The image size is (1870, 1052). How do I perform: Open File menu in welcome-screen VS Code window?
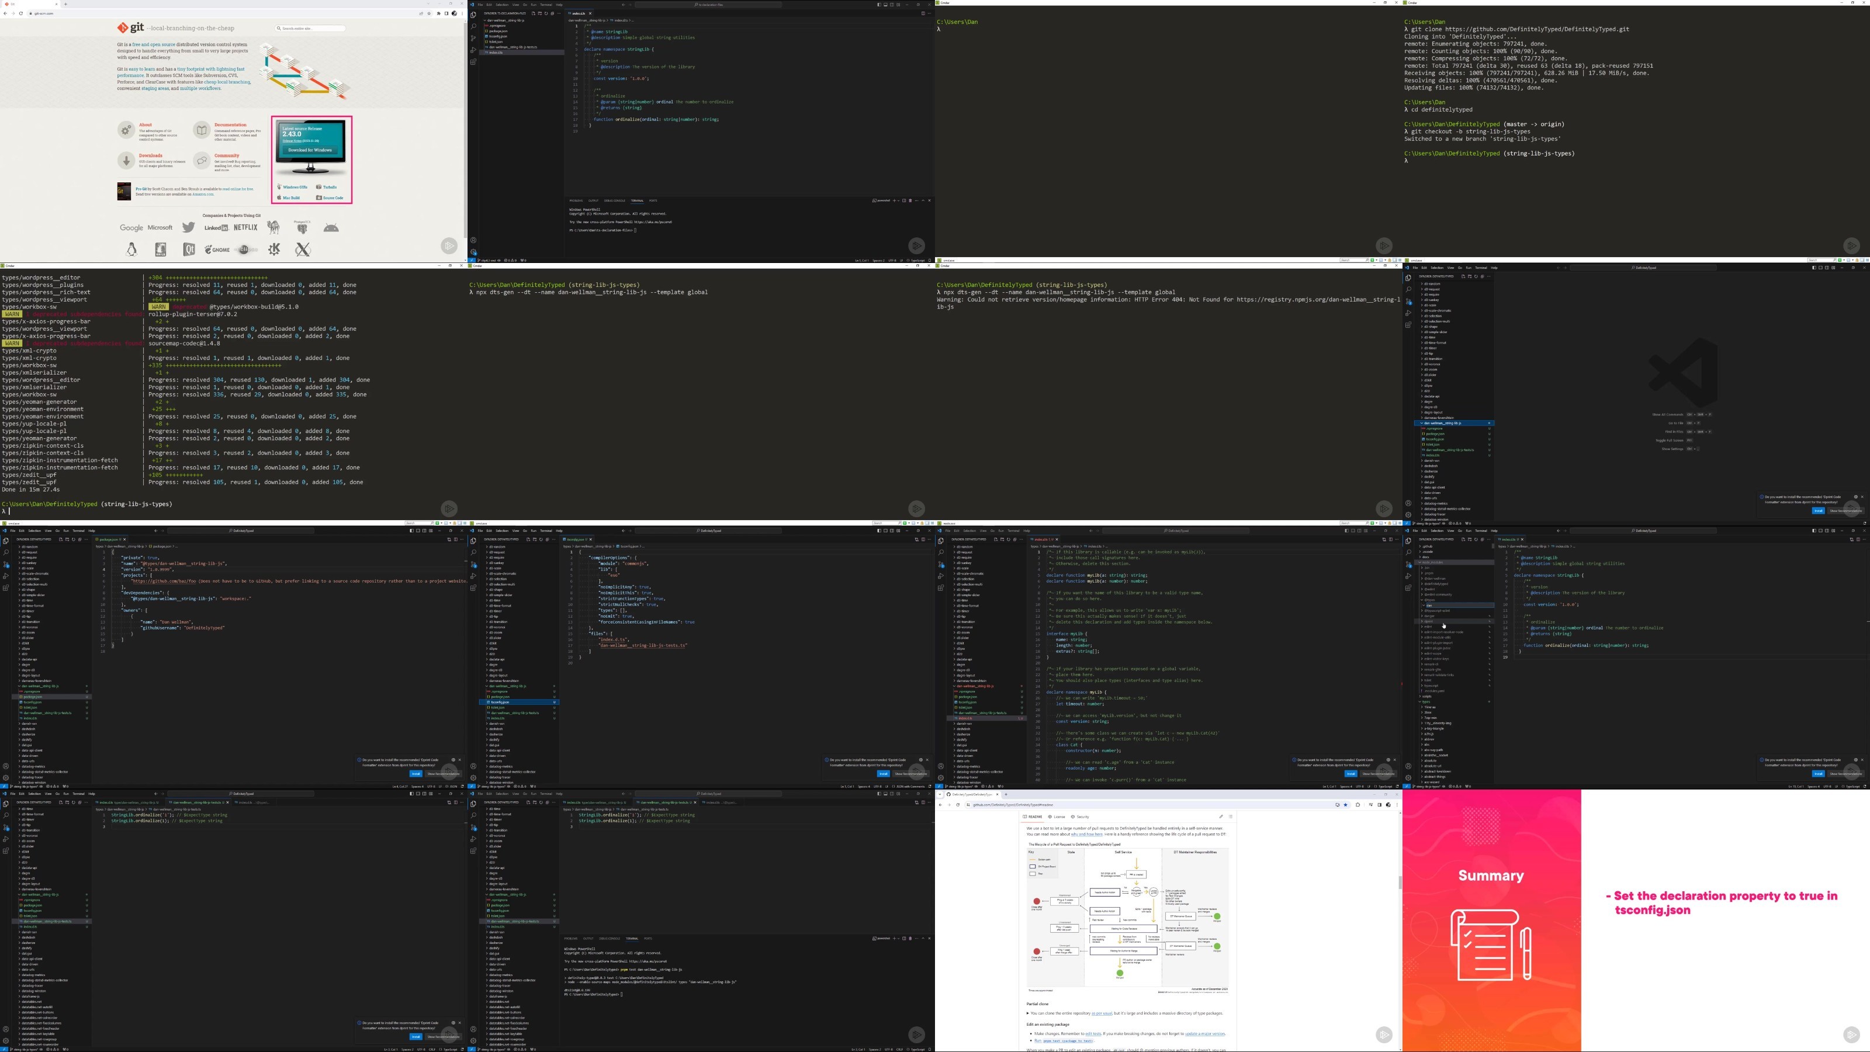tap(1415, 268)
